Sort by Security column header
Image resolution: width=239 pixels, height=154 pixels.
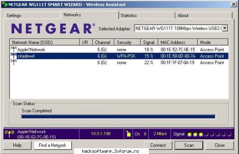click(x=128, y=42)
